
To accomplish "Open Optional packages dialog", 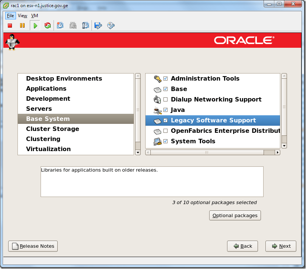I will [x=235, y=215].
